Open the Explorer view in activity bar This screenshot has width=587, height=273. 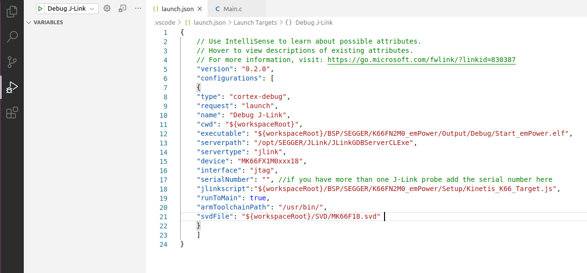coord(12,11)
